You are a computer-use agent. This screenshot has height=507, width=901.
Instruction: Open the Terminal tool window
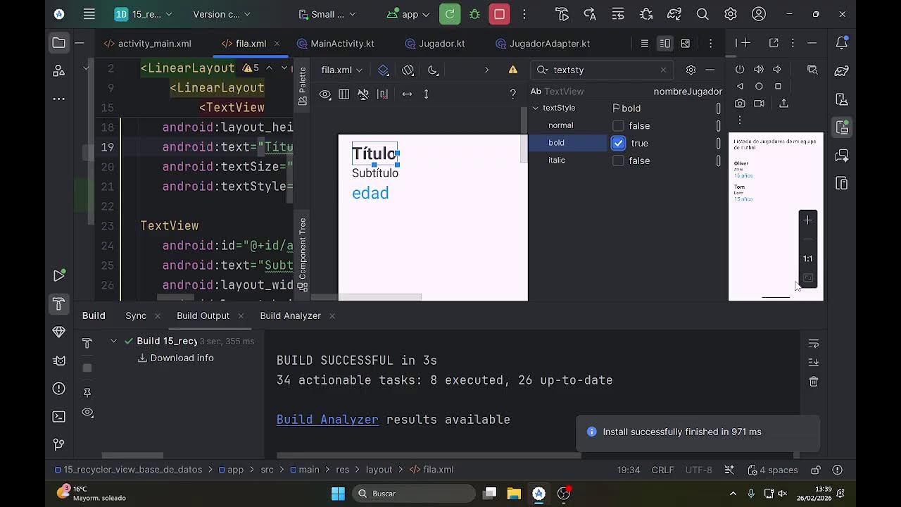pos(59,416)
